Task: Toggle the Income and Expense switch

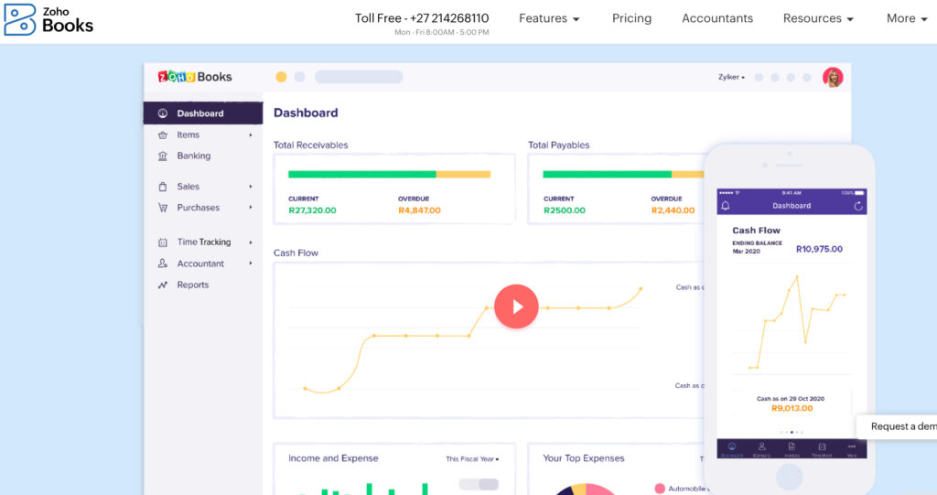Action: 479,484
